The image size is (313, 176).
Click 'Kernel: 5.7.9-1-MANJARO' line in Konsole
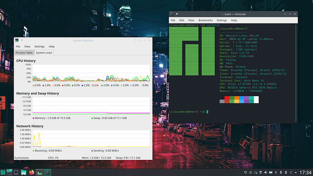point(238,43)
